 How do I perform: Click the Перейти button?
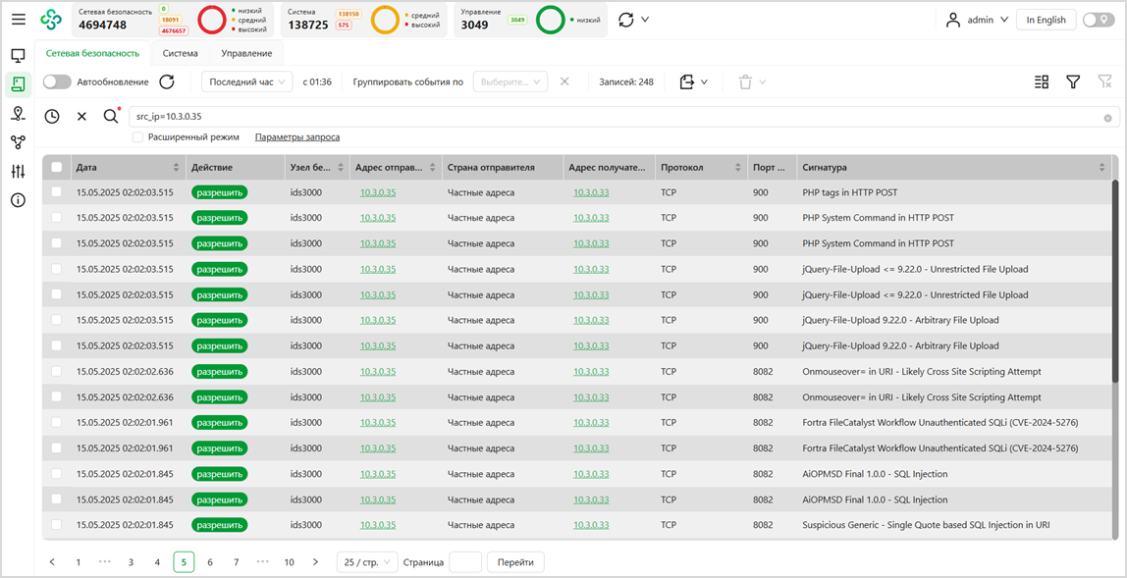[x=515, y=562]
